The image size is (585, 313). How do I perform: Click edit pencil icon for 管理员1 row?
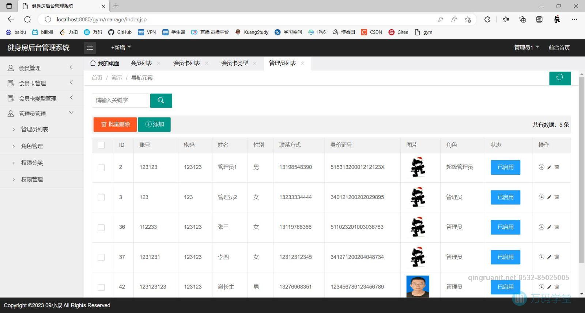point(549,167)
